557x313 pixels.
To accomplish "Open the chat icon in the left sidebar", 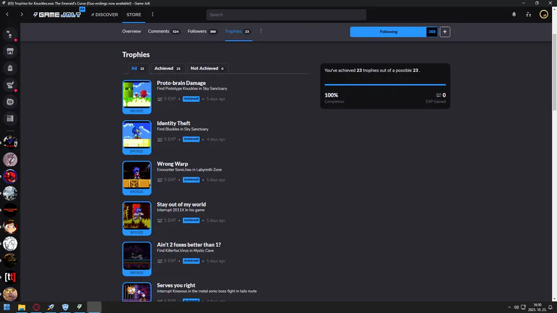I will click(x=10, y=102).
